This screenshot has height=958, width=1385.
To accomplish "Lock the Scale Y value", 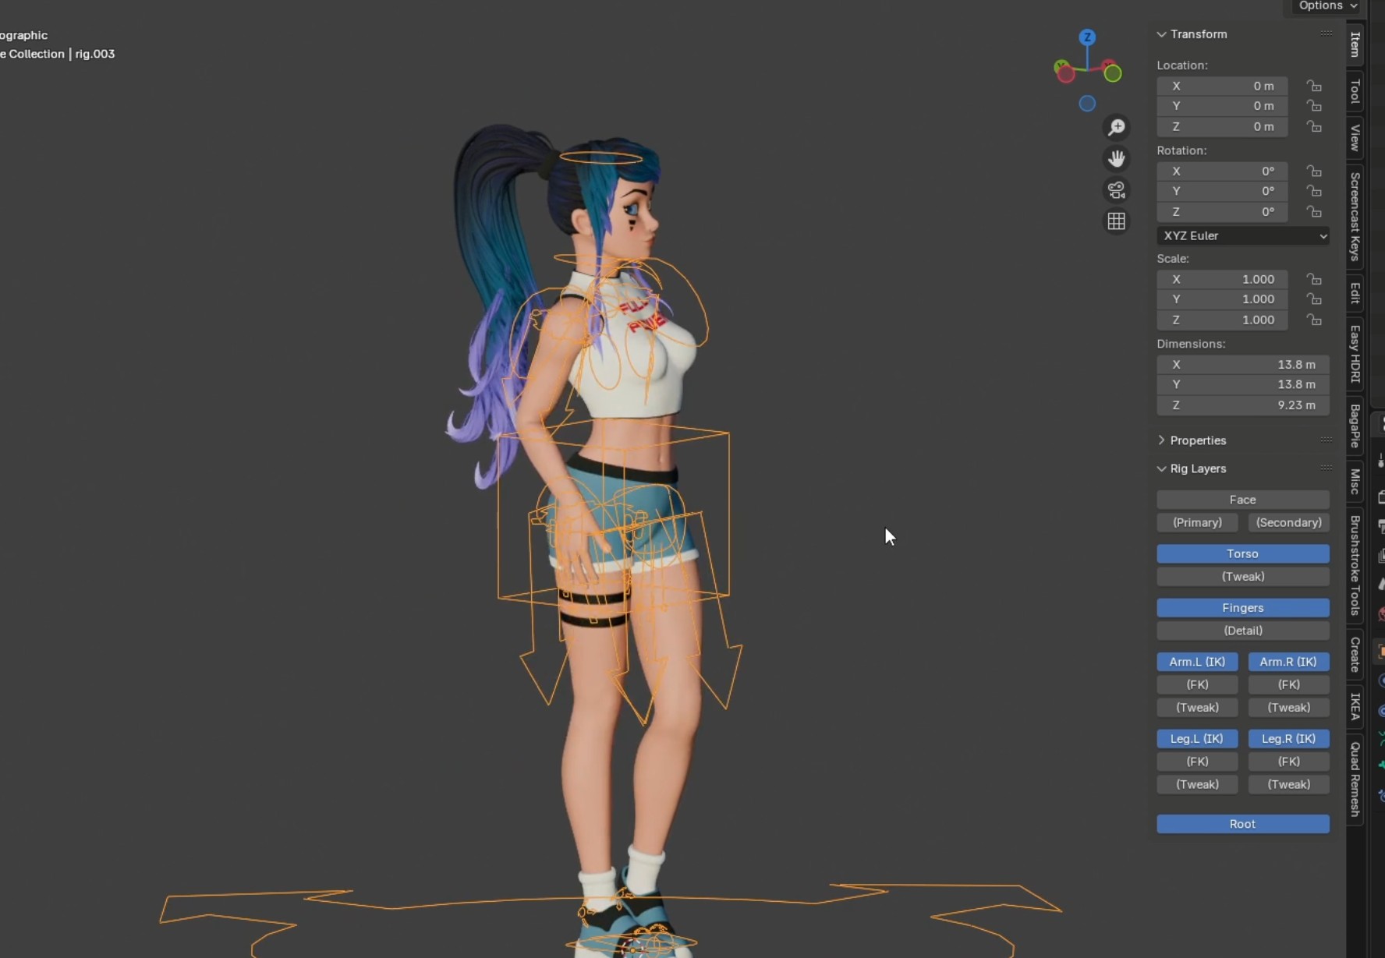I will (1314, 299).
